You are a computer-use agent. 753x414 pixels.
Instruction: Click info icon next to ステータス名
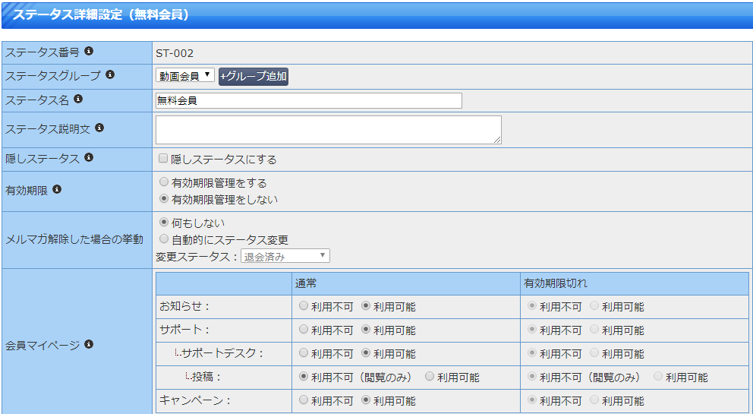[x=77, y=99]
